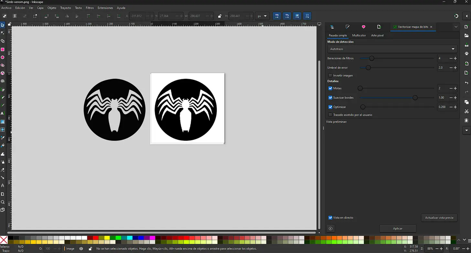Click the Print icon in right toolbar

click(x=466, y=54)
